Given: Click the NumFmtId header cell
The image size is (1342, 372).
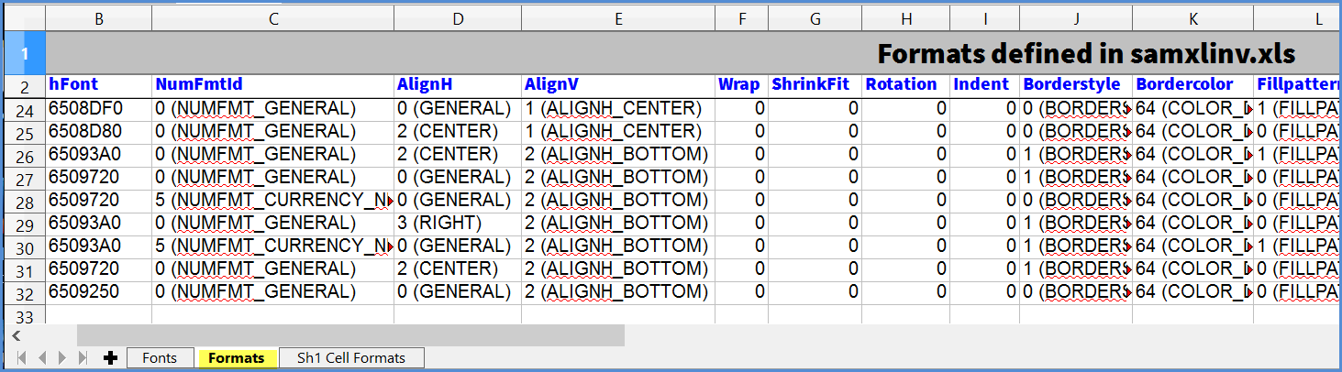Looking at the screenshot, I should click(x=272, y=85).
